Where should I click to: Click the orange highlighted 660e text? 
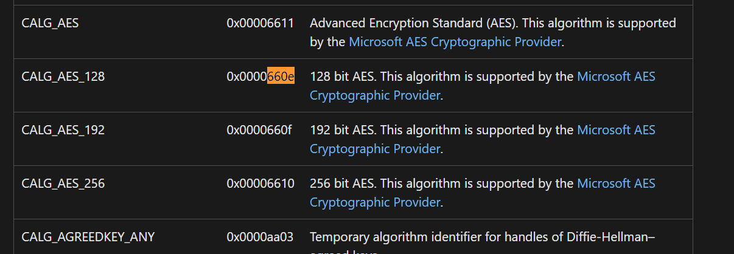pos(281,77)
